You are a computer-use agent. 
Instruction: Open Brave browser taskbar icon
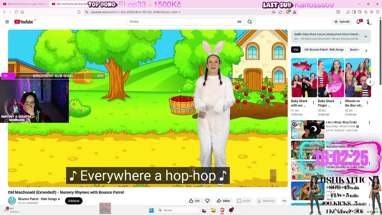coord(222,210)
